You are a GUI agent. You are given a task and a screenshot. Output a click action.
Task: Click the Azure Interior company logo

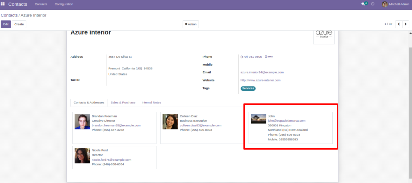click(x=324, y=37)
